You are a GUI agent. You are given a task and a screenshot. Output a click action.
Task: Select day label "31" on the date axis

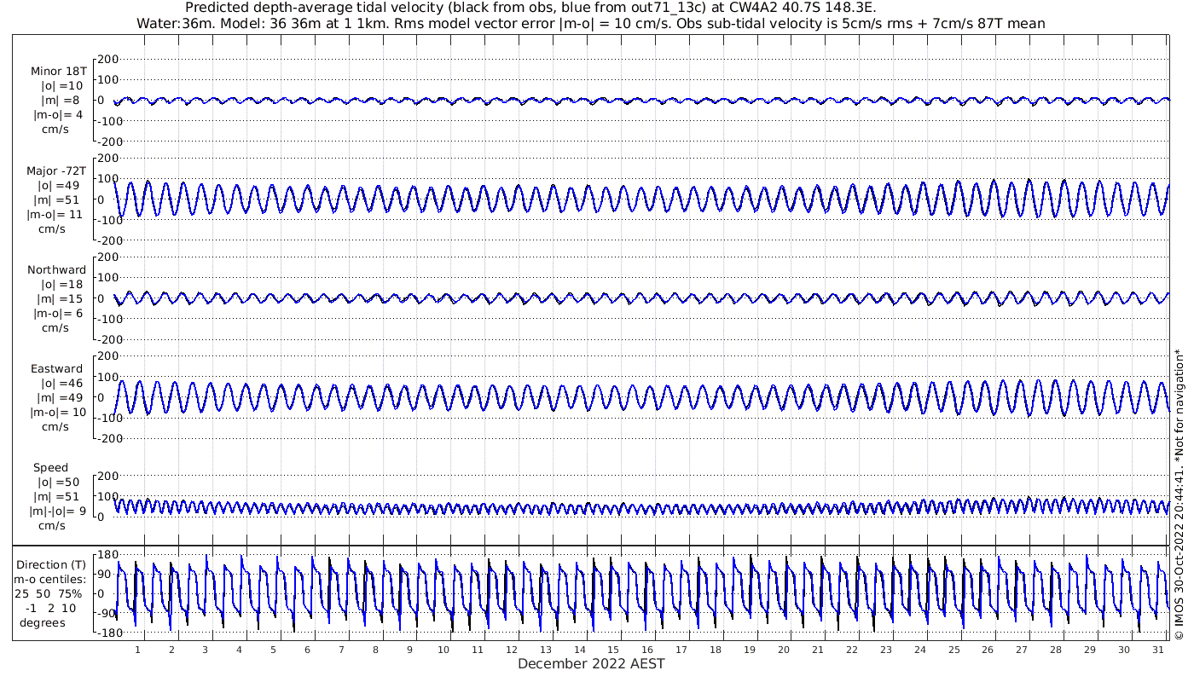tap(1157, 650)
